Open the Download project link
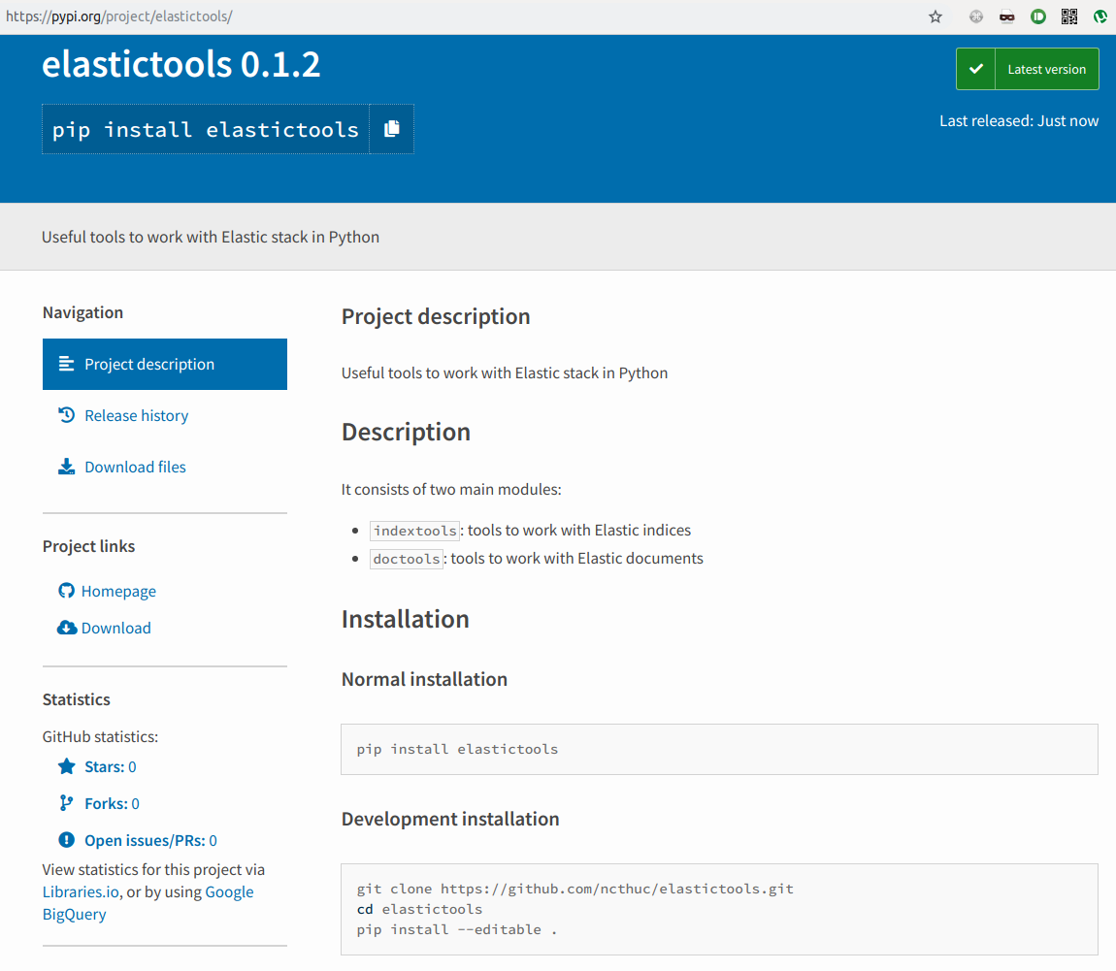The width and height of the screenshot is (1116, 971). [x=116, y=629]
